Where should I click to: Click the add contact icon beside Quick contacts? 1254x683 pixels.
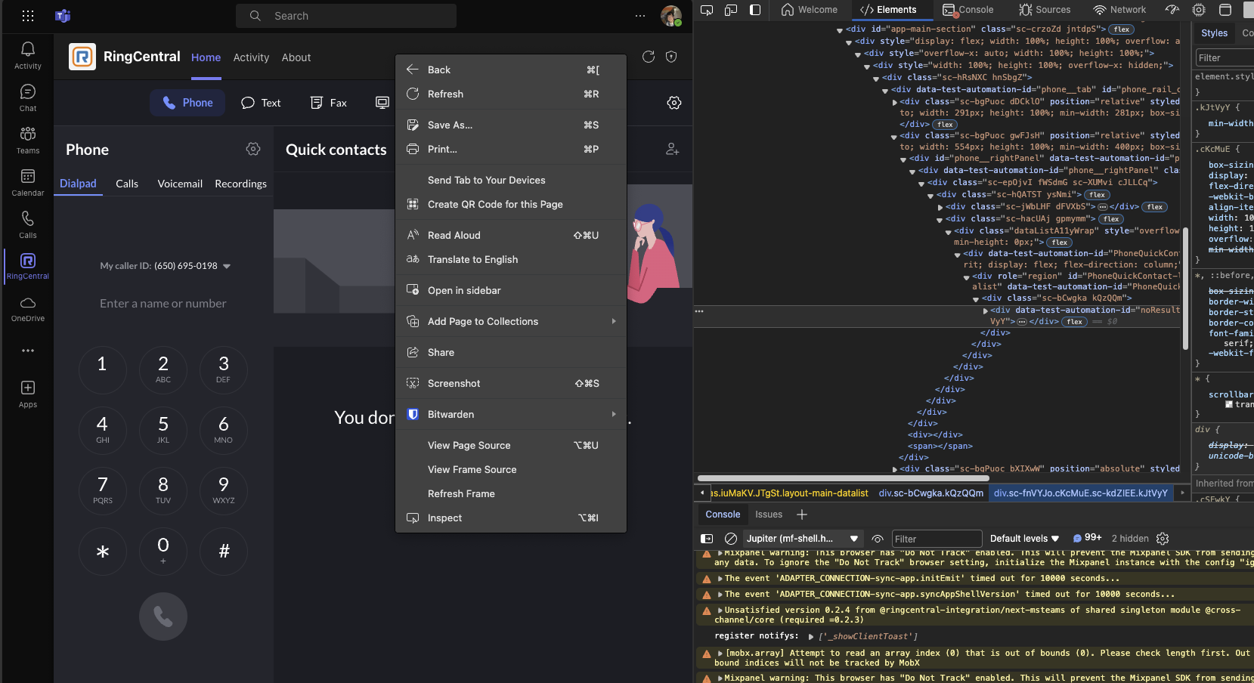click(672, 150)
